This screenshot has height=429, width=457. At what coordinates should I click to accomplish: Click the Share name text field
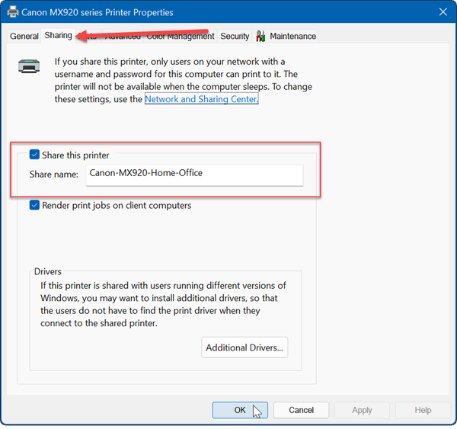click(194, 174)
